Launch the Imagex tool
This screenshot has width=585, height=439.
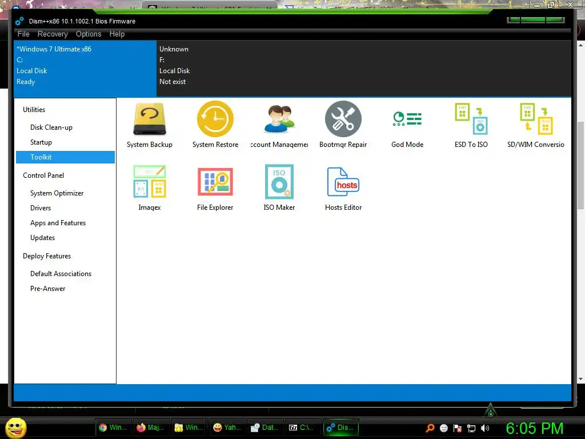[x=149, y=187]
